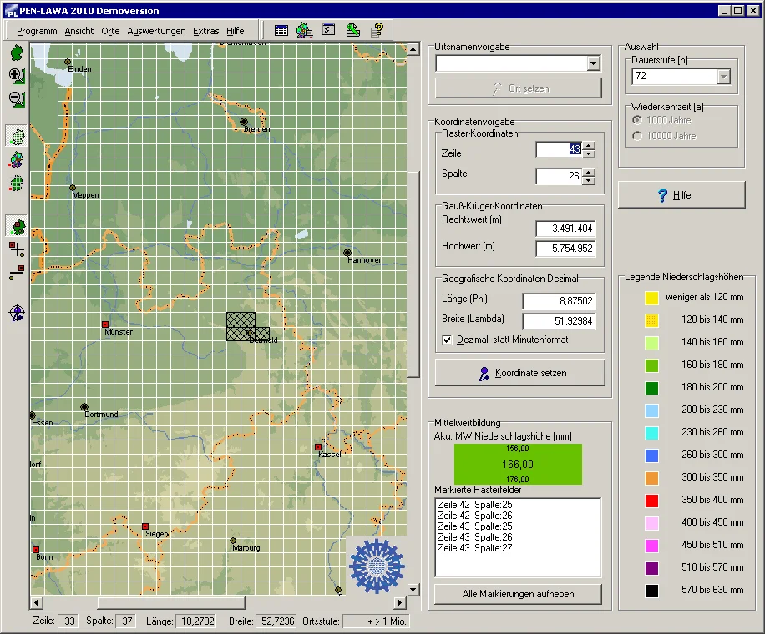This screenshot has width=765, height=634.
Task: Select 'Zeile:42 Spalte:25' in list
Action: (x=474, y=505)
